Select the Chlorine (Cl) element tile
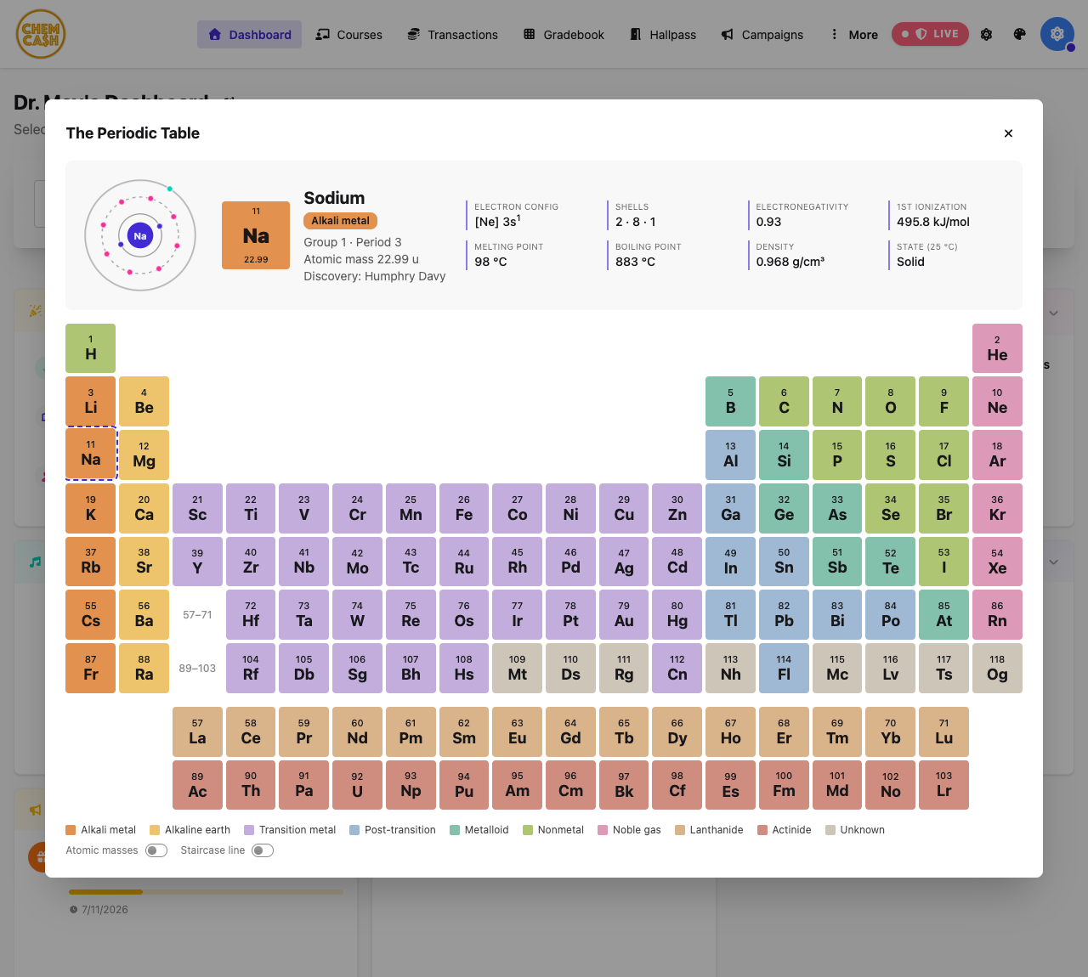Image resolution: width=1088 pixels, height=977 pixels. click(943, 455)
